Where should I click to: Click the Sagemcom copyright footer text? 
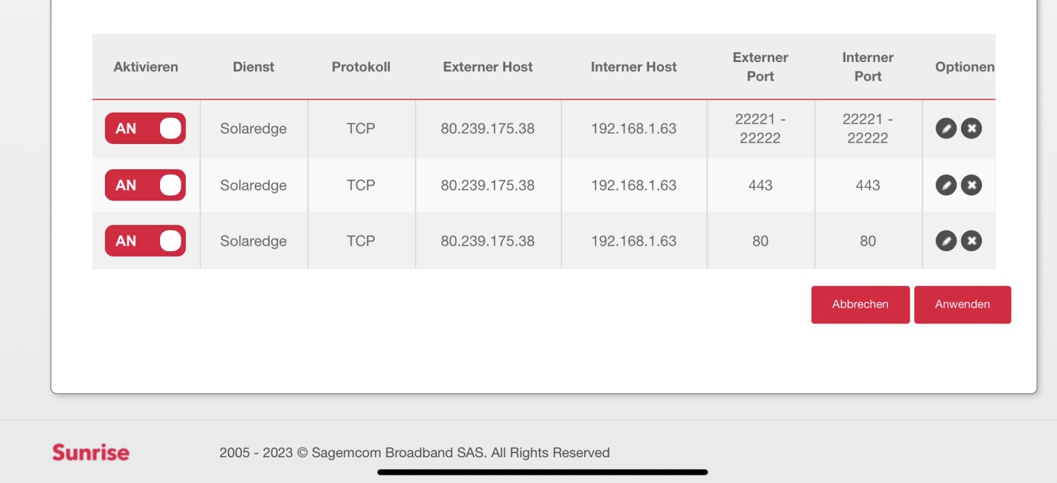414,453
